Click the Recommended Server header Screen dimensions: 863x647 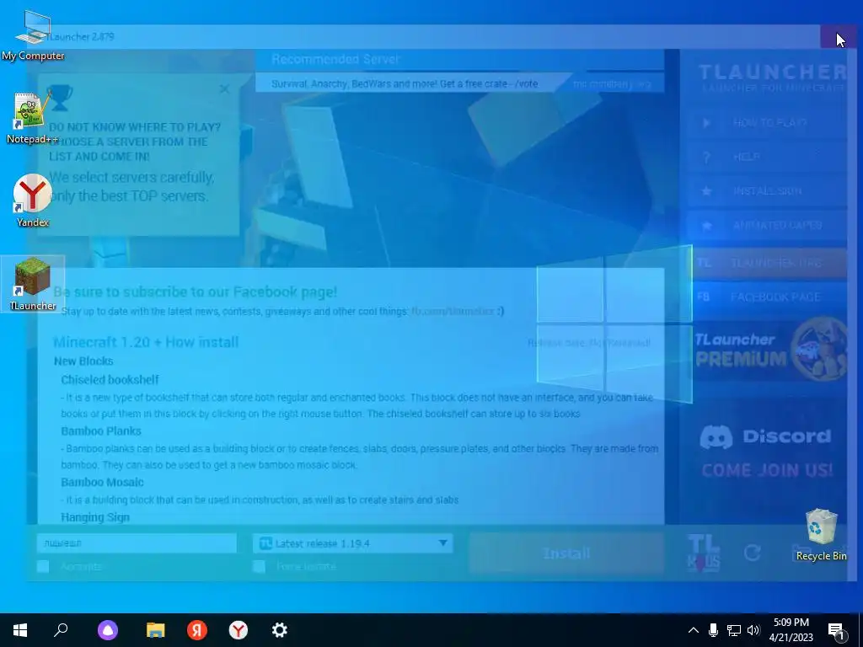335,59
